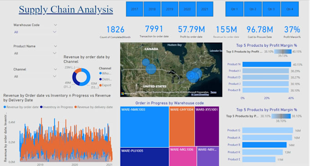Filter by Qtr 1 slicer button

click(234, 9)
